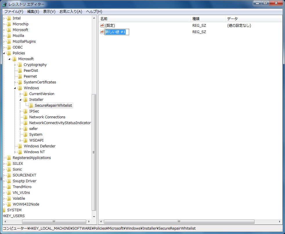This screenshot has width=285, height=234.
Task: Click the (値の設定なし) data cell
Action: [239, 26]
